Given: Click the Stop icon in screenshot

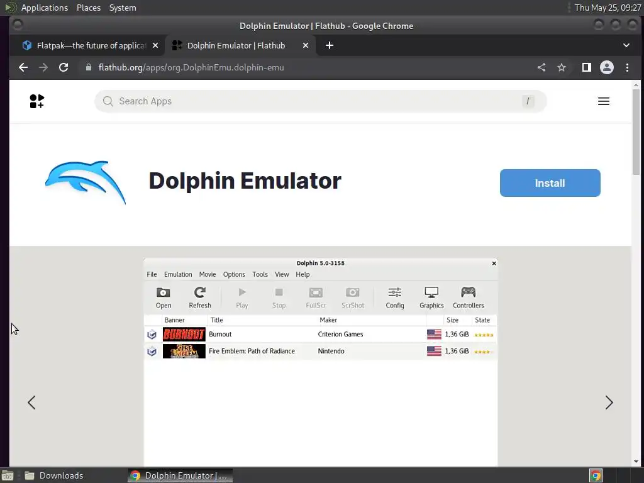Looking at the screenshot, I should (x=279, y=292).
